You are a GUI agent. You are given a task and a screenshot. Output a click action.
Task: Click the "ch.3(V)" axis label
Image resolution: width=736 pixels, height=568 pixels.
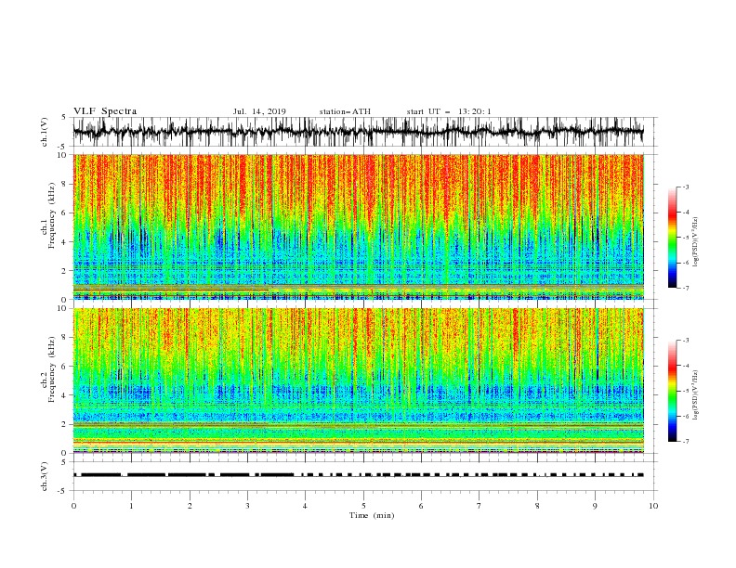45,476
